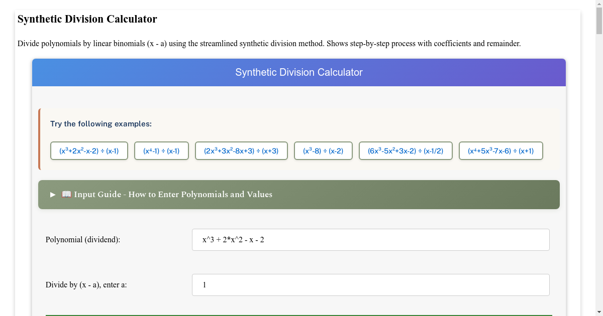Click the blue Synthetic Division Calculator banner
The height and width of the screenshot is (316, 603).
[299, 72]
